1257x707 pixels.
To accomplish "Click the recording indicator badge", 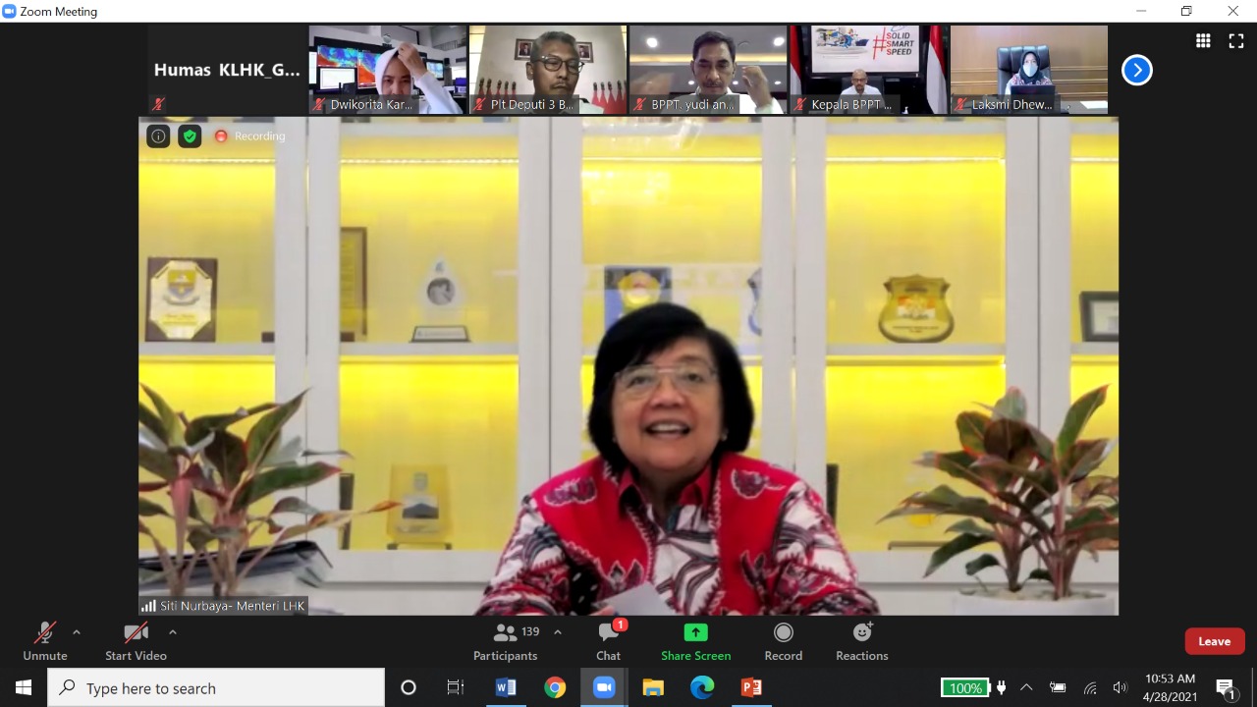I will pyautogui.click(x=248, y=136).
